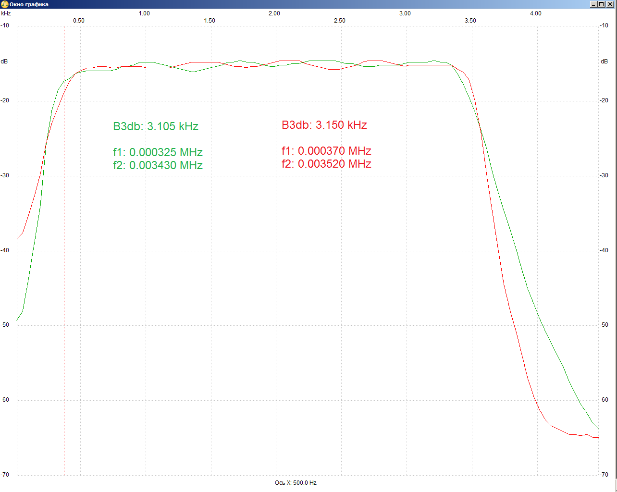Click the 4.00 frequency axis tick
The image size is (617, 492).
[x=536, y=13]
